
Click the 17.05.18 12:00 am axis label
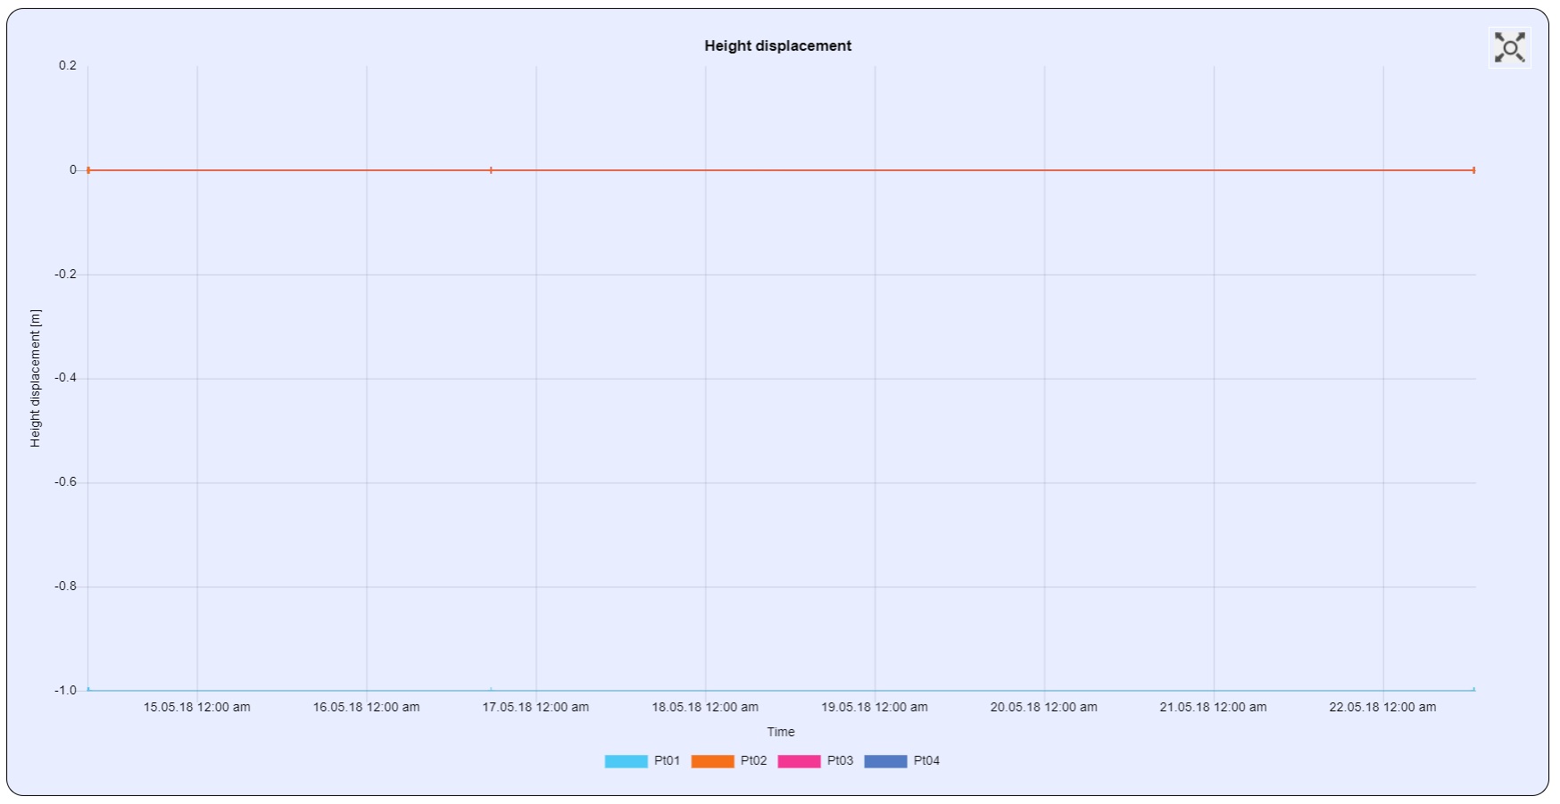click(535, 708)
